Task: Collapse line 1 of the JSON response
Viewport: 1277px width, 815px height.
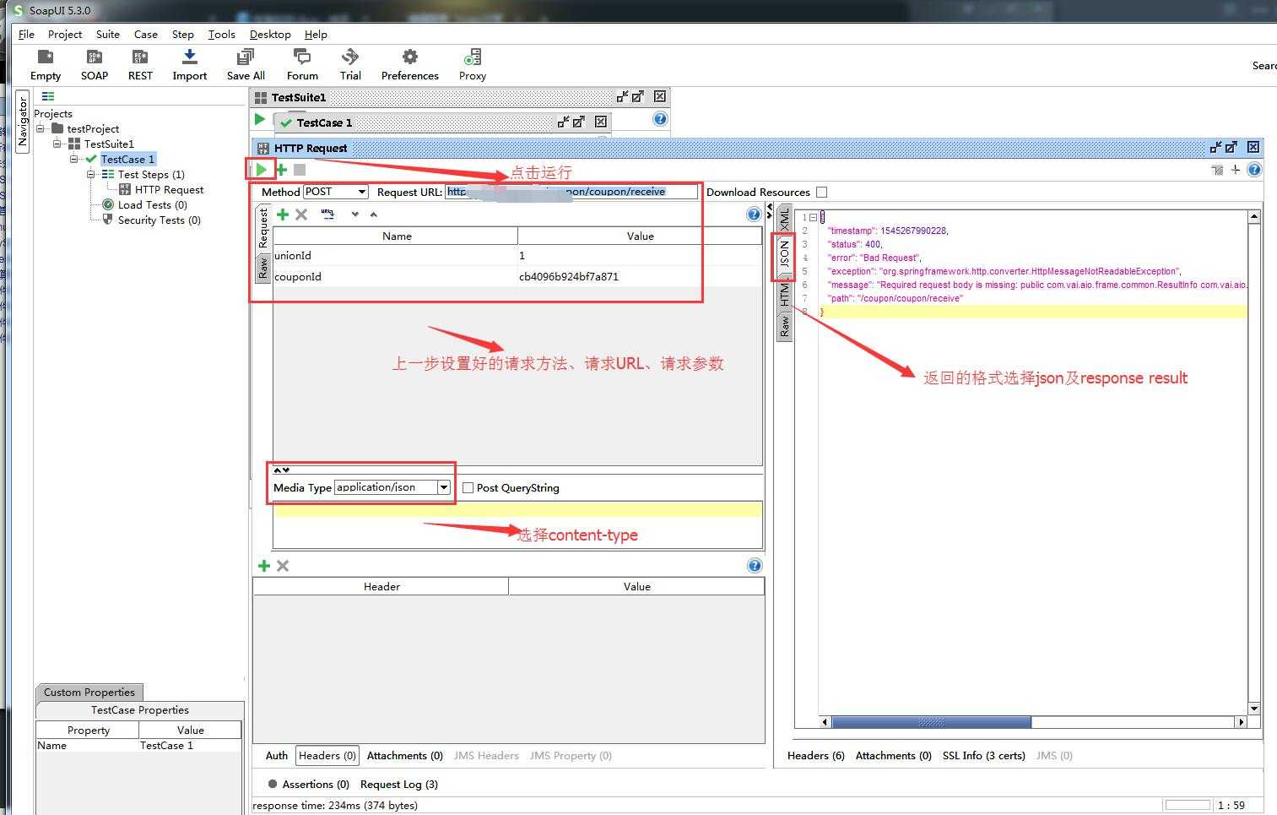Action: click(x=813, y=217)
